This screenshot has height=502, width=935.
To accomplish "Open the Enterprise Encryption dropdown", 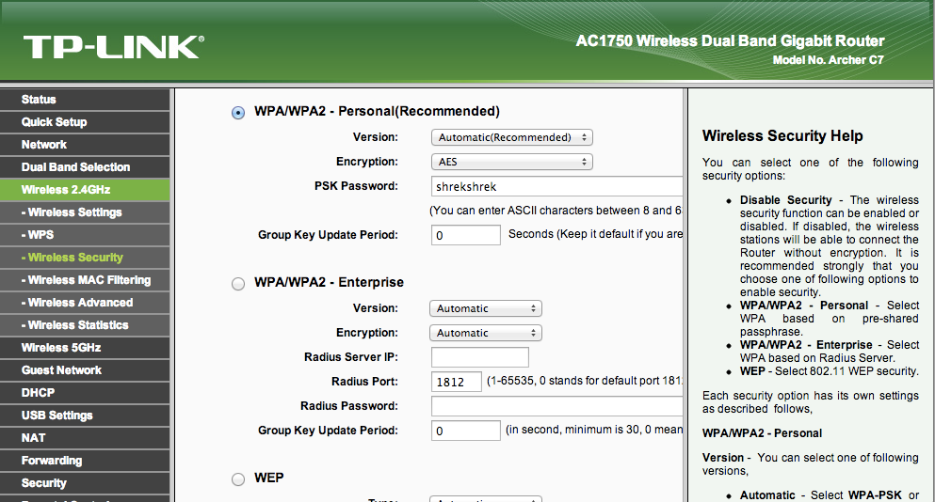I will (x=485, y=333).
